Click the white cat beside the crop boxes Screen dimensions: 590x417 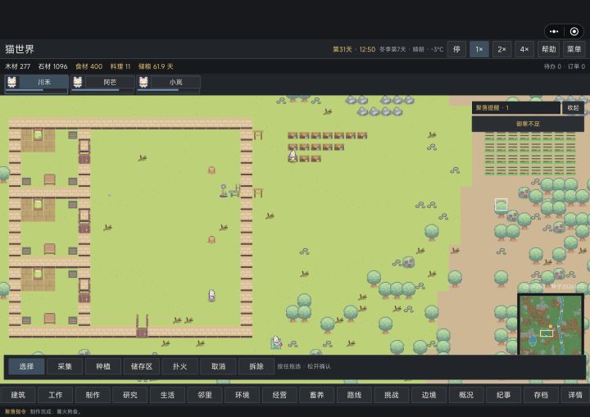[x=293, y=156]
